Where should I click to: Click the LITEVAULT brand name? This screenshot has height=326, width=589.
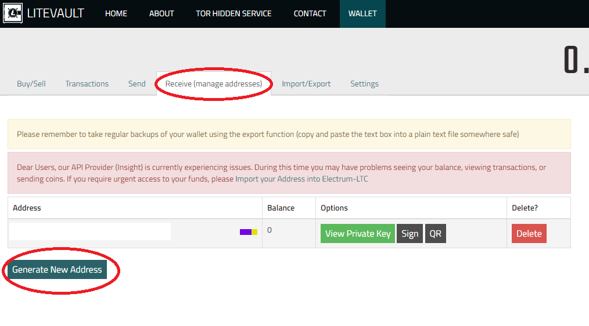click(56, 13)
